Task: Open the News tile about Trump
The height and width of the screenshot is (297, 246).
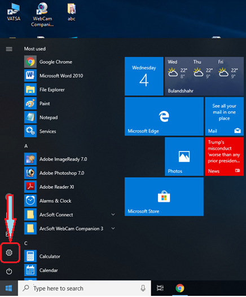Action: click(x=225, y=157)
